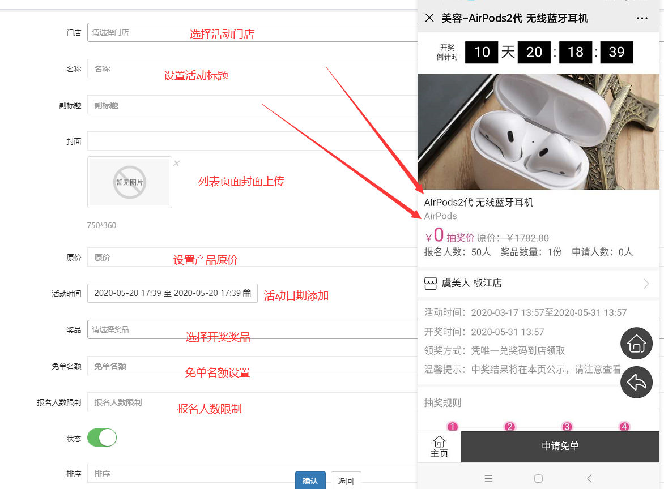The height and width of the screenshot is (489, 664).
Task: Click the 名称 name input field
Action: 252,68
